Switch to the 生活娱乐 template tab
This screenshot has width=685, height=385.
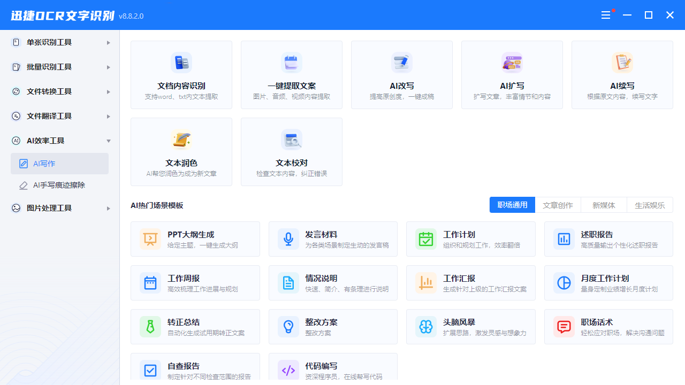[650, 204]
